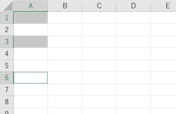Image resolution: width=176 pixels, height=114 pixels.
Task: Select row 4 header
Action: click(7, 54)
